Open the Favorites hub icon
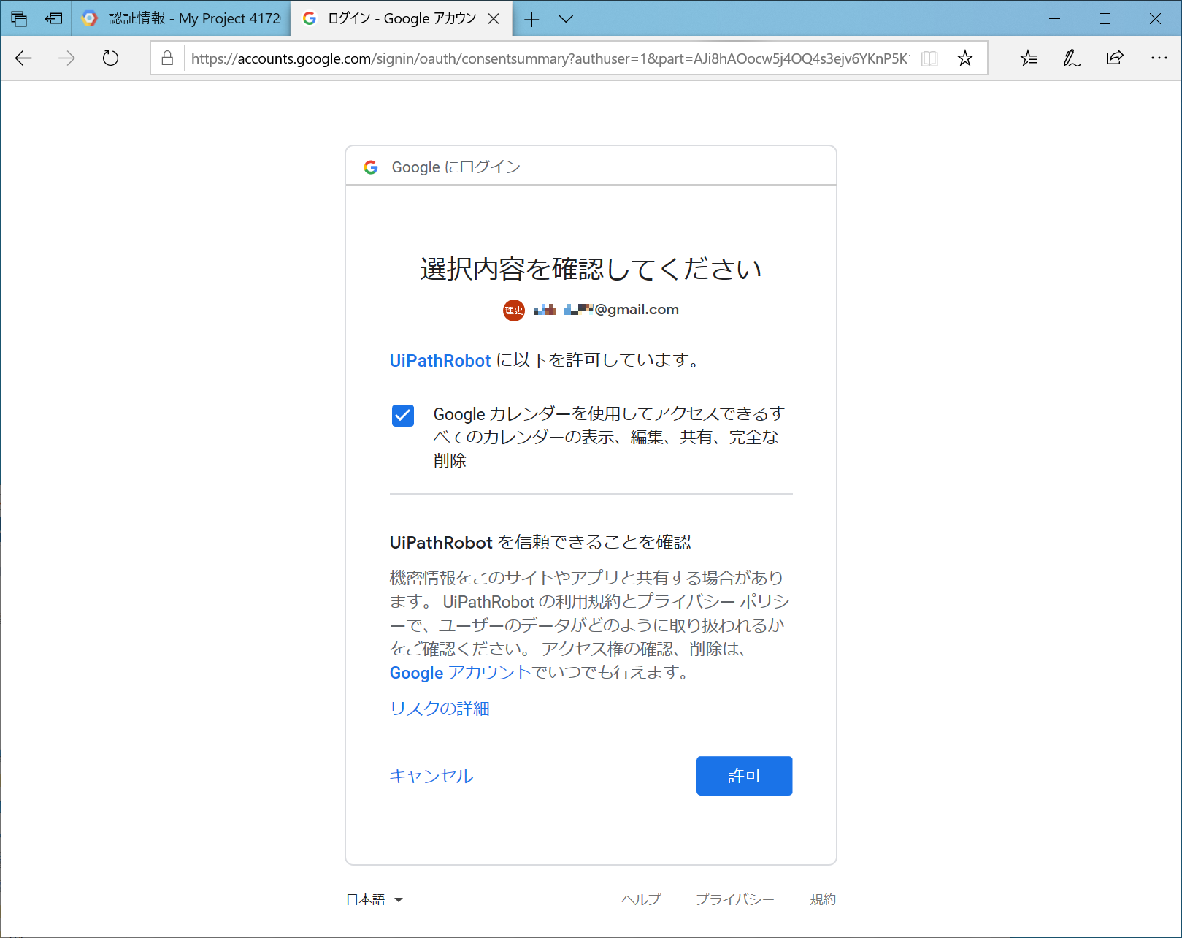 point(1028,58)
